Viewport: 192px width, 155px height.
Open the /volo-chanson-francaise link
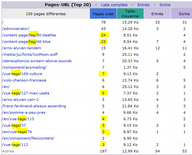pyautogui.click(x=24, y=80)
